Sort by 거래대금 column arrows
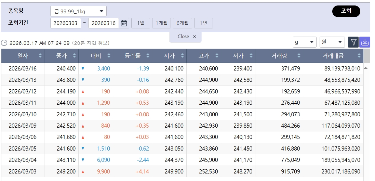Viewport: 375px width, 181px height. coord(359,56)
